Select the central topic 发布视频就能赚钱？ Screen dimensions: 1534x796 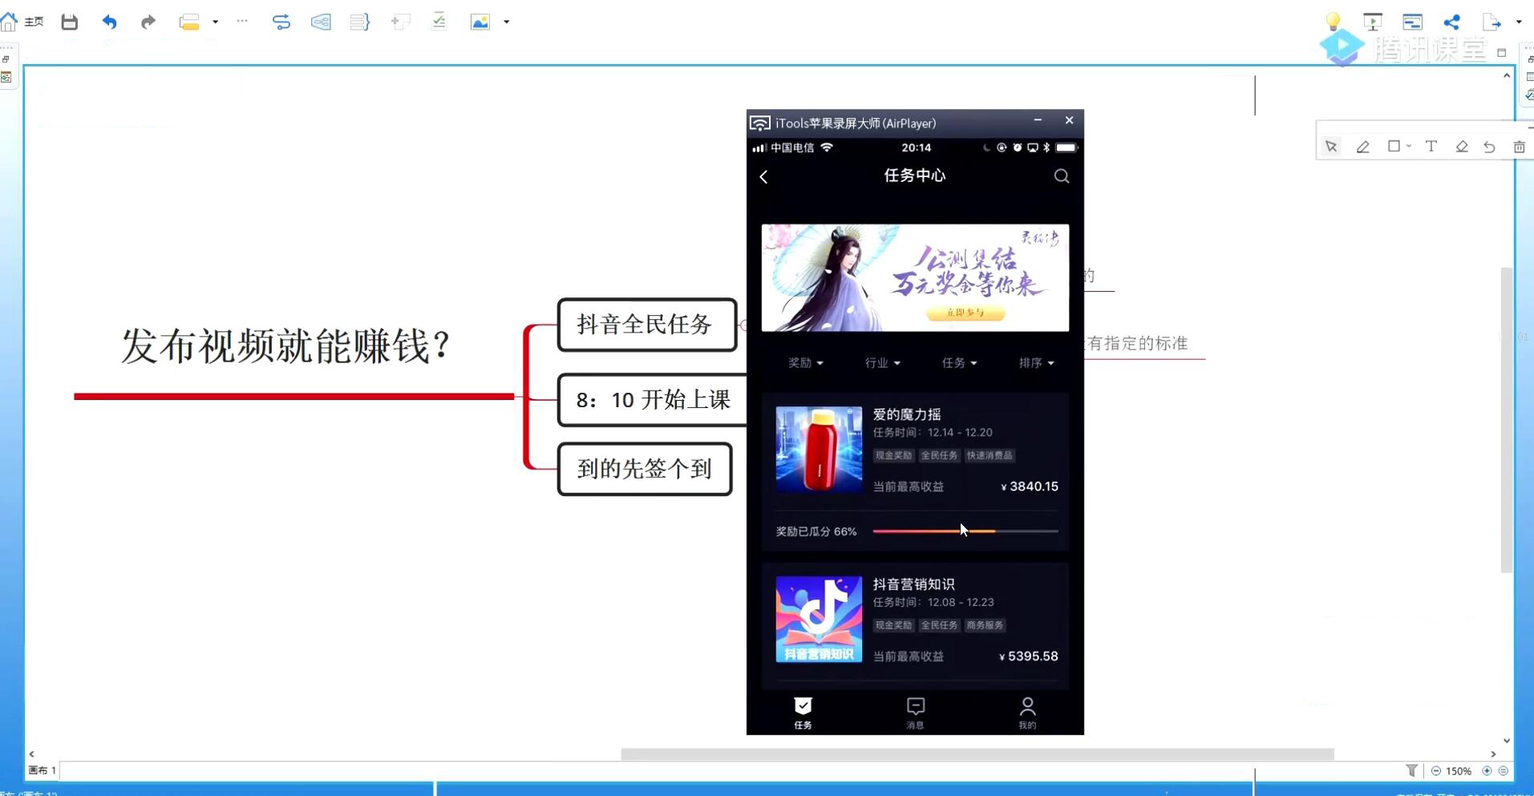[x=285, y=346]
